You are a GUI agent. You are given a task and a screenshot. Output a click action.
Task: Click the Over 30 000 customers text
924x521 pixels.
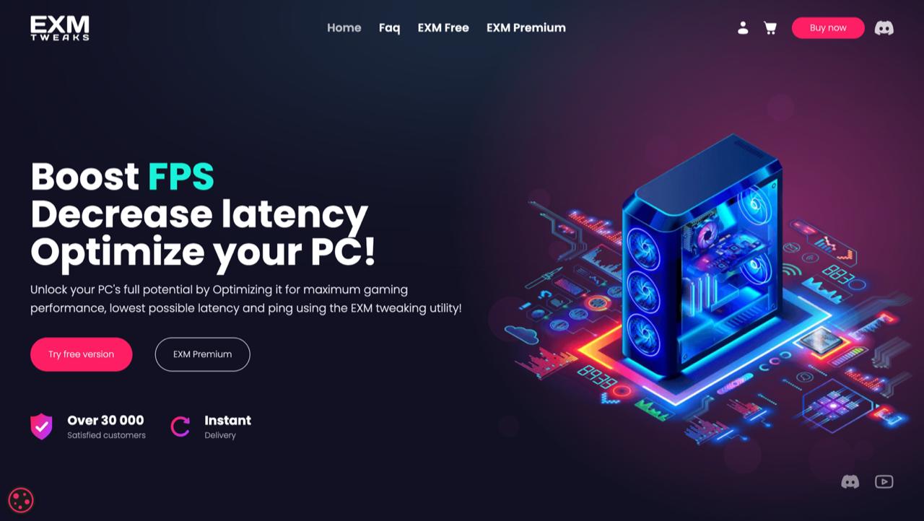coord(106,426)
